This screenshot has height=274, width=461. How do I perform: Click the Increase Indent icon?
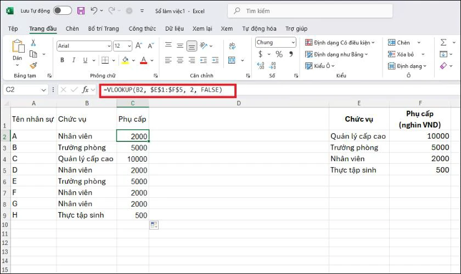pos(215,60)
